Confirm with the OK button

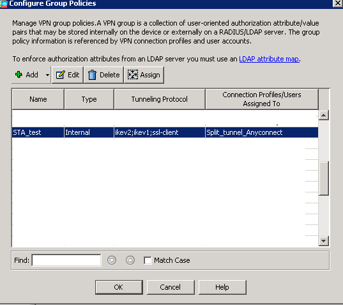point(119,287)
